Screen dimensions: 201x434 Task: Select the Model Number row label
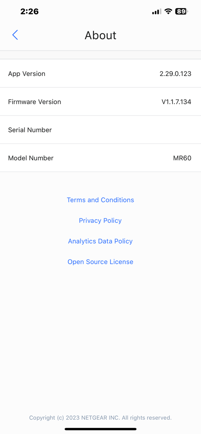pos(31,158)
